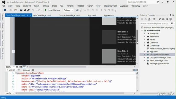The width and height of the screenshot is (176, 99).
Task: Click Sync with Active Document icon
Action: click(160, 19)
